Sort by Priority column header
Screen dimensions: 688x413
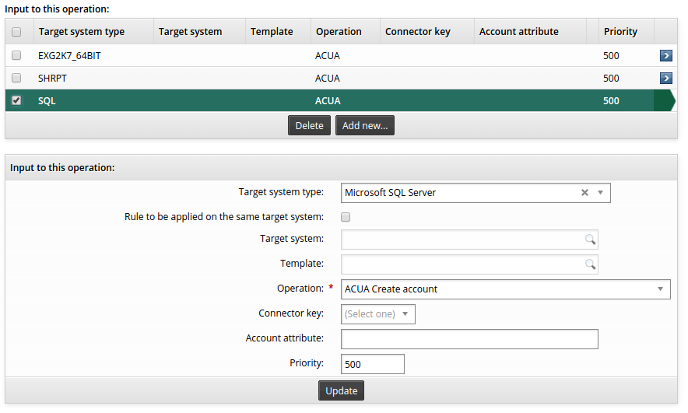620,32
